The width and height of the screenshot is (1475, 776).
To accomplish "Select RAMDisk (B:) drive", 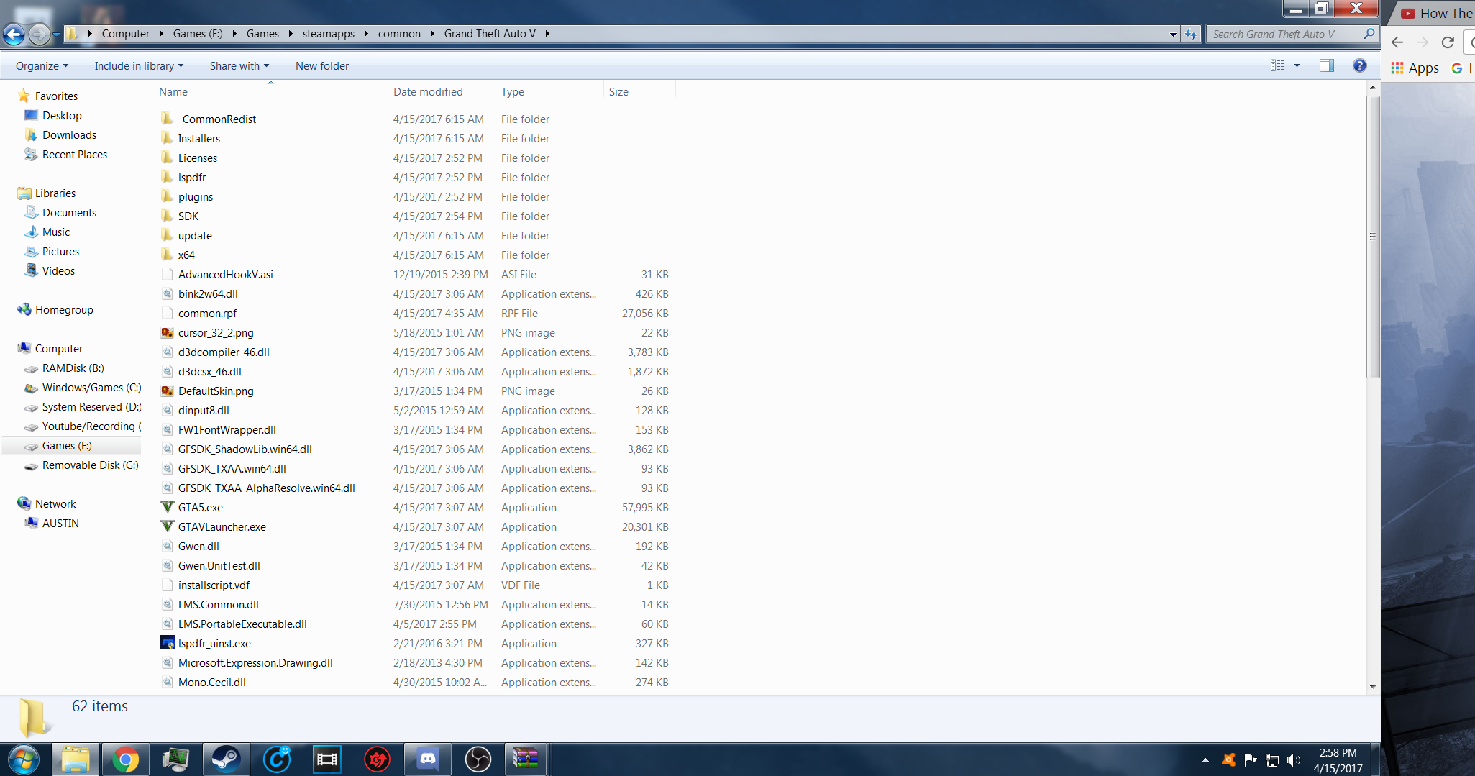I will pyautogui.click(x=73, y=368).
